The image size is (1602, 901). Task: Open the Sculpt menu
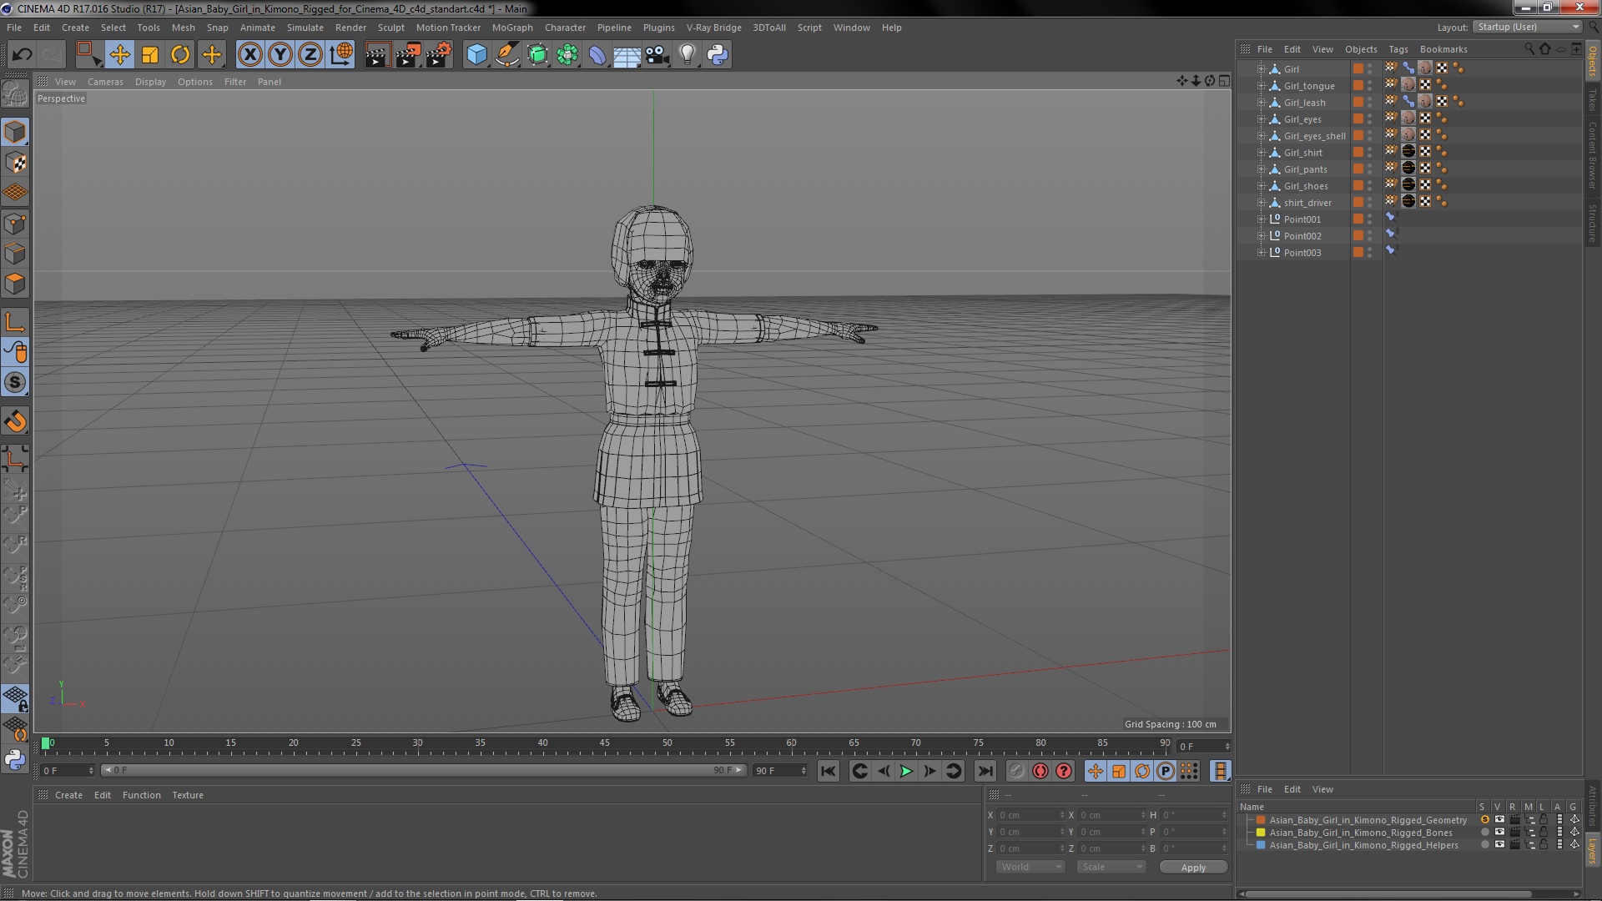pos(391,28)
